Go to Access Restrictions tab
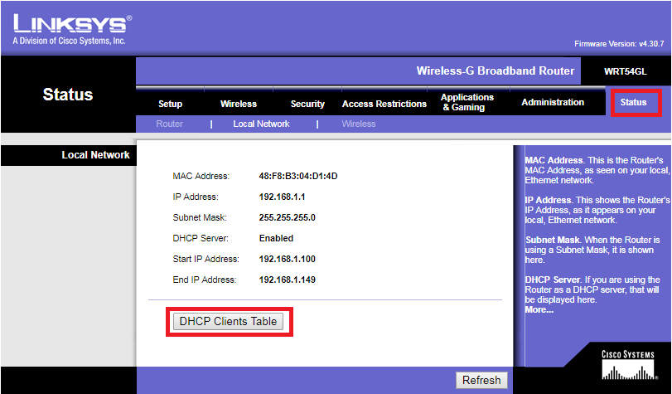 pos(384,104)
